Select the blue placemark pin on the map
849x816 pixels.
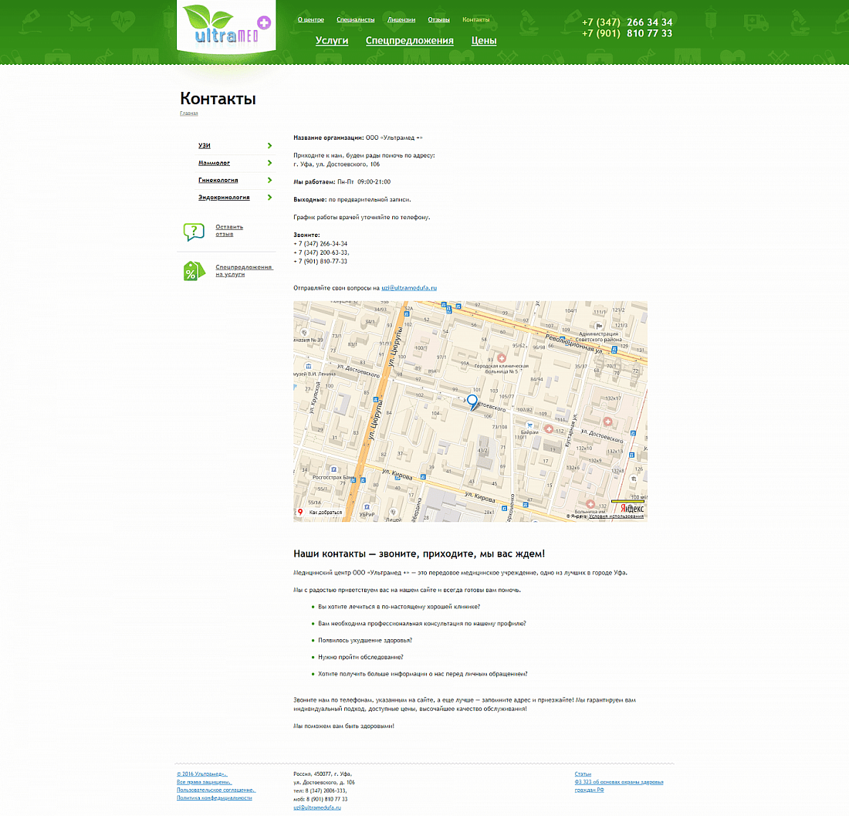click(x=472, y=402)
